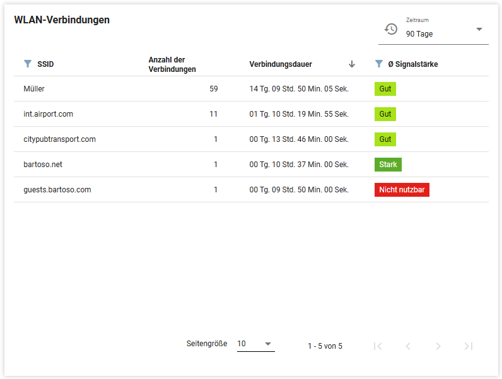This screenshot has width=502, height=379.
Task: Jump to the last page
Action: tap(468, 346)
